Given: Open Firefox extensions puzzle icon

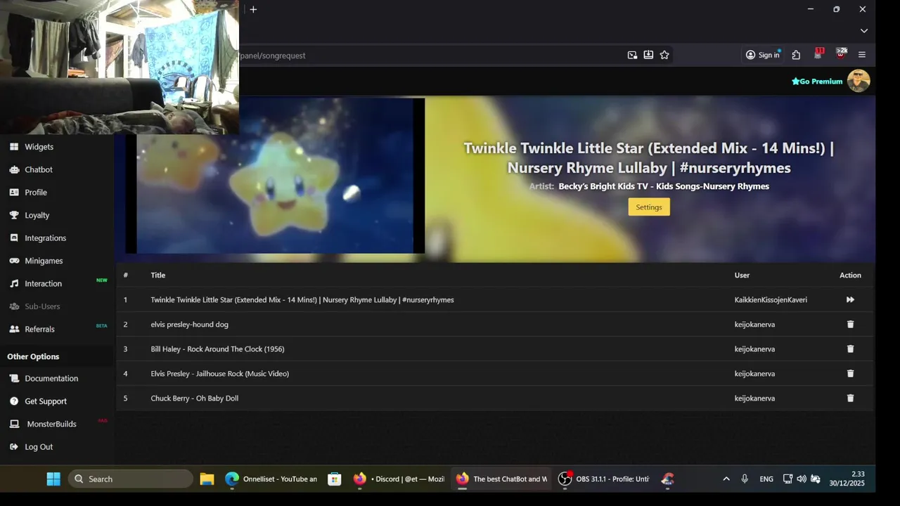Looking at the screenshot, I should click(x=796, y=55).
